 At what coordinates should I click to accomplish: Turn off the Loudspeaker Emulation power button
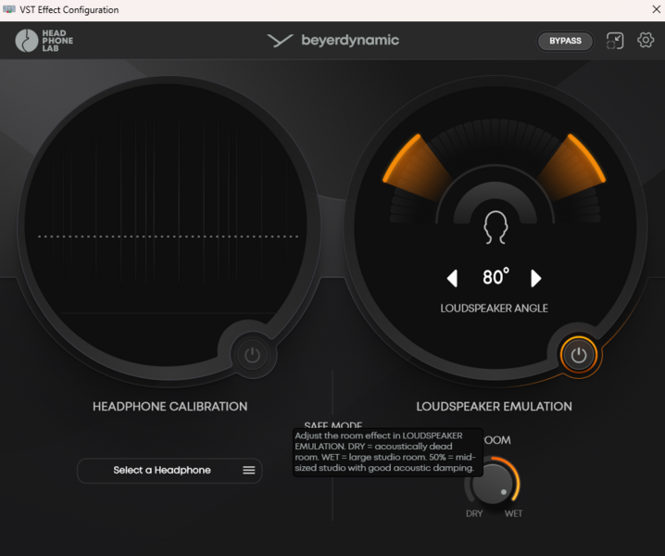[579, 355]
